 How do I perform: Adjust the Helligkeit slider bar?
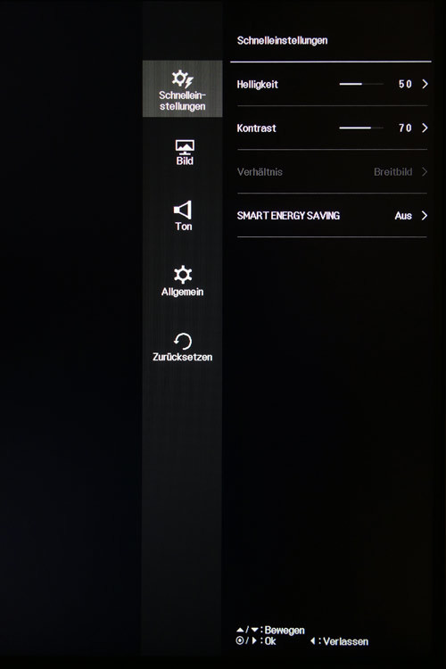(361, 84)
